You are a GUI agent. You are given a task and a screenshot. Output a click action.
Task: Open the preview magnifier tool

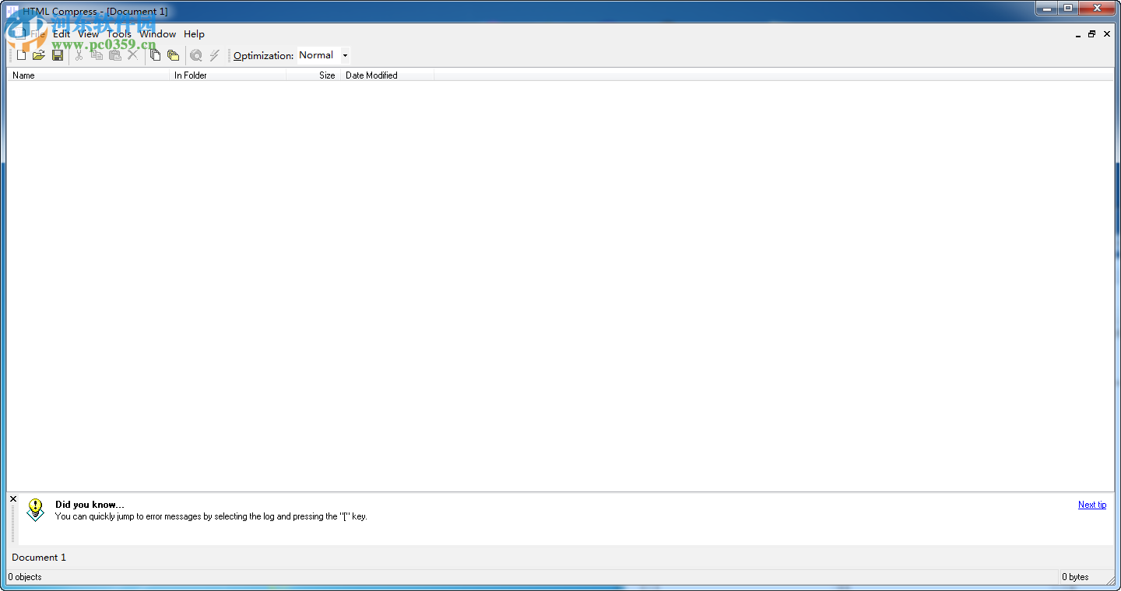pyautogui.click(x=195, y=54)
